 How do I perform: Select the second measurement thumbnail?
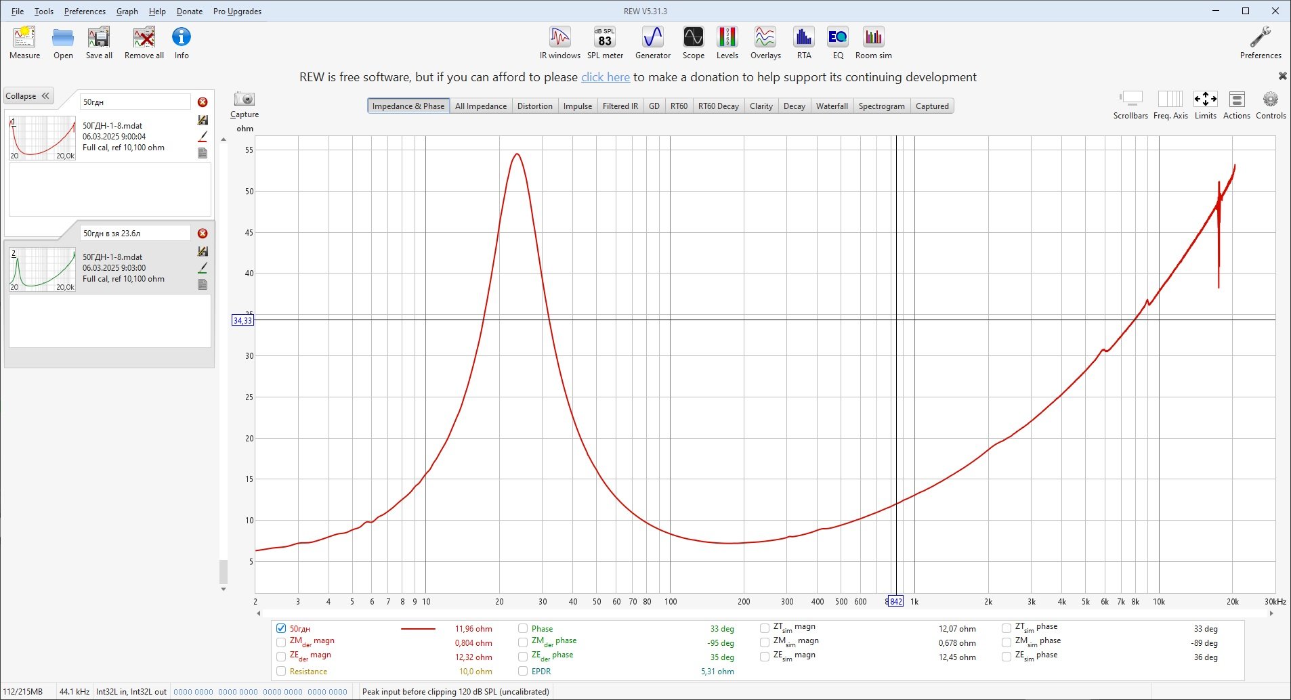[x=42, y=269]
